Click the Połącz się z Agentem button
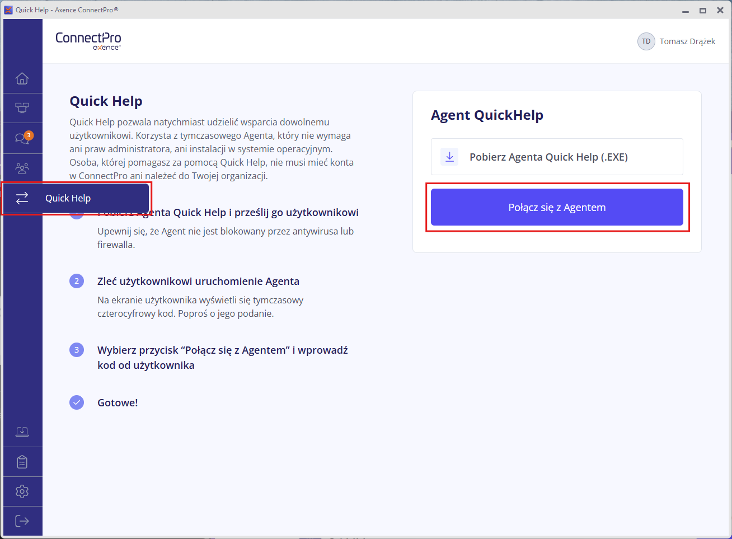Screen dimensions: 732x539 557,207
